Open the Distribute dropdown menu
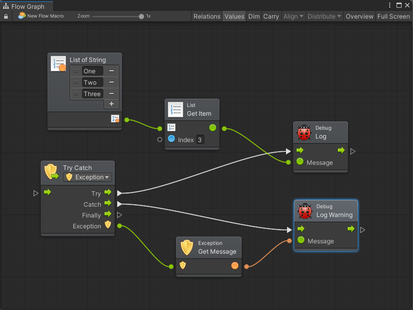This screenshot has height=310, width=413. pyautogui.click(x=324, y=16)
